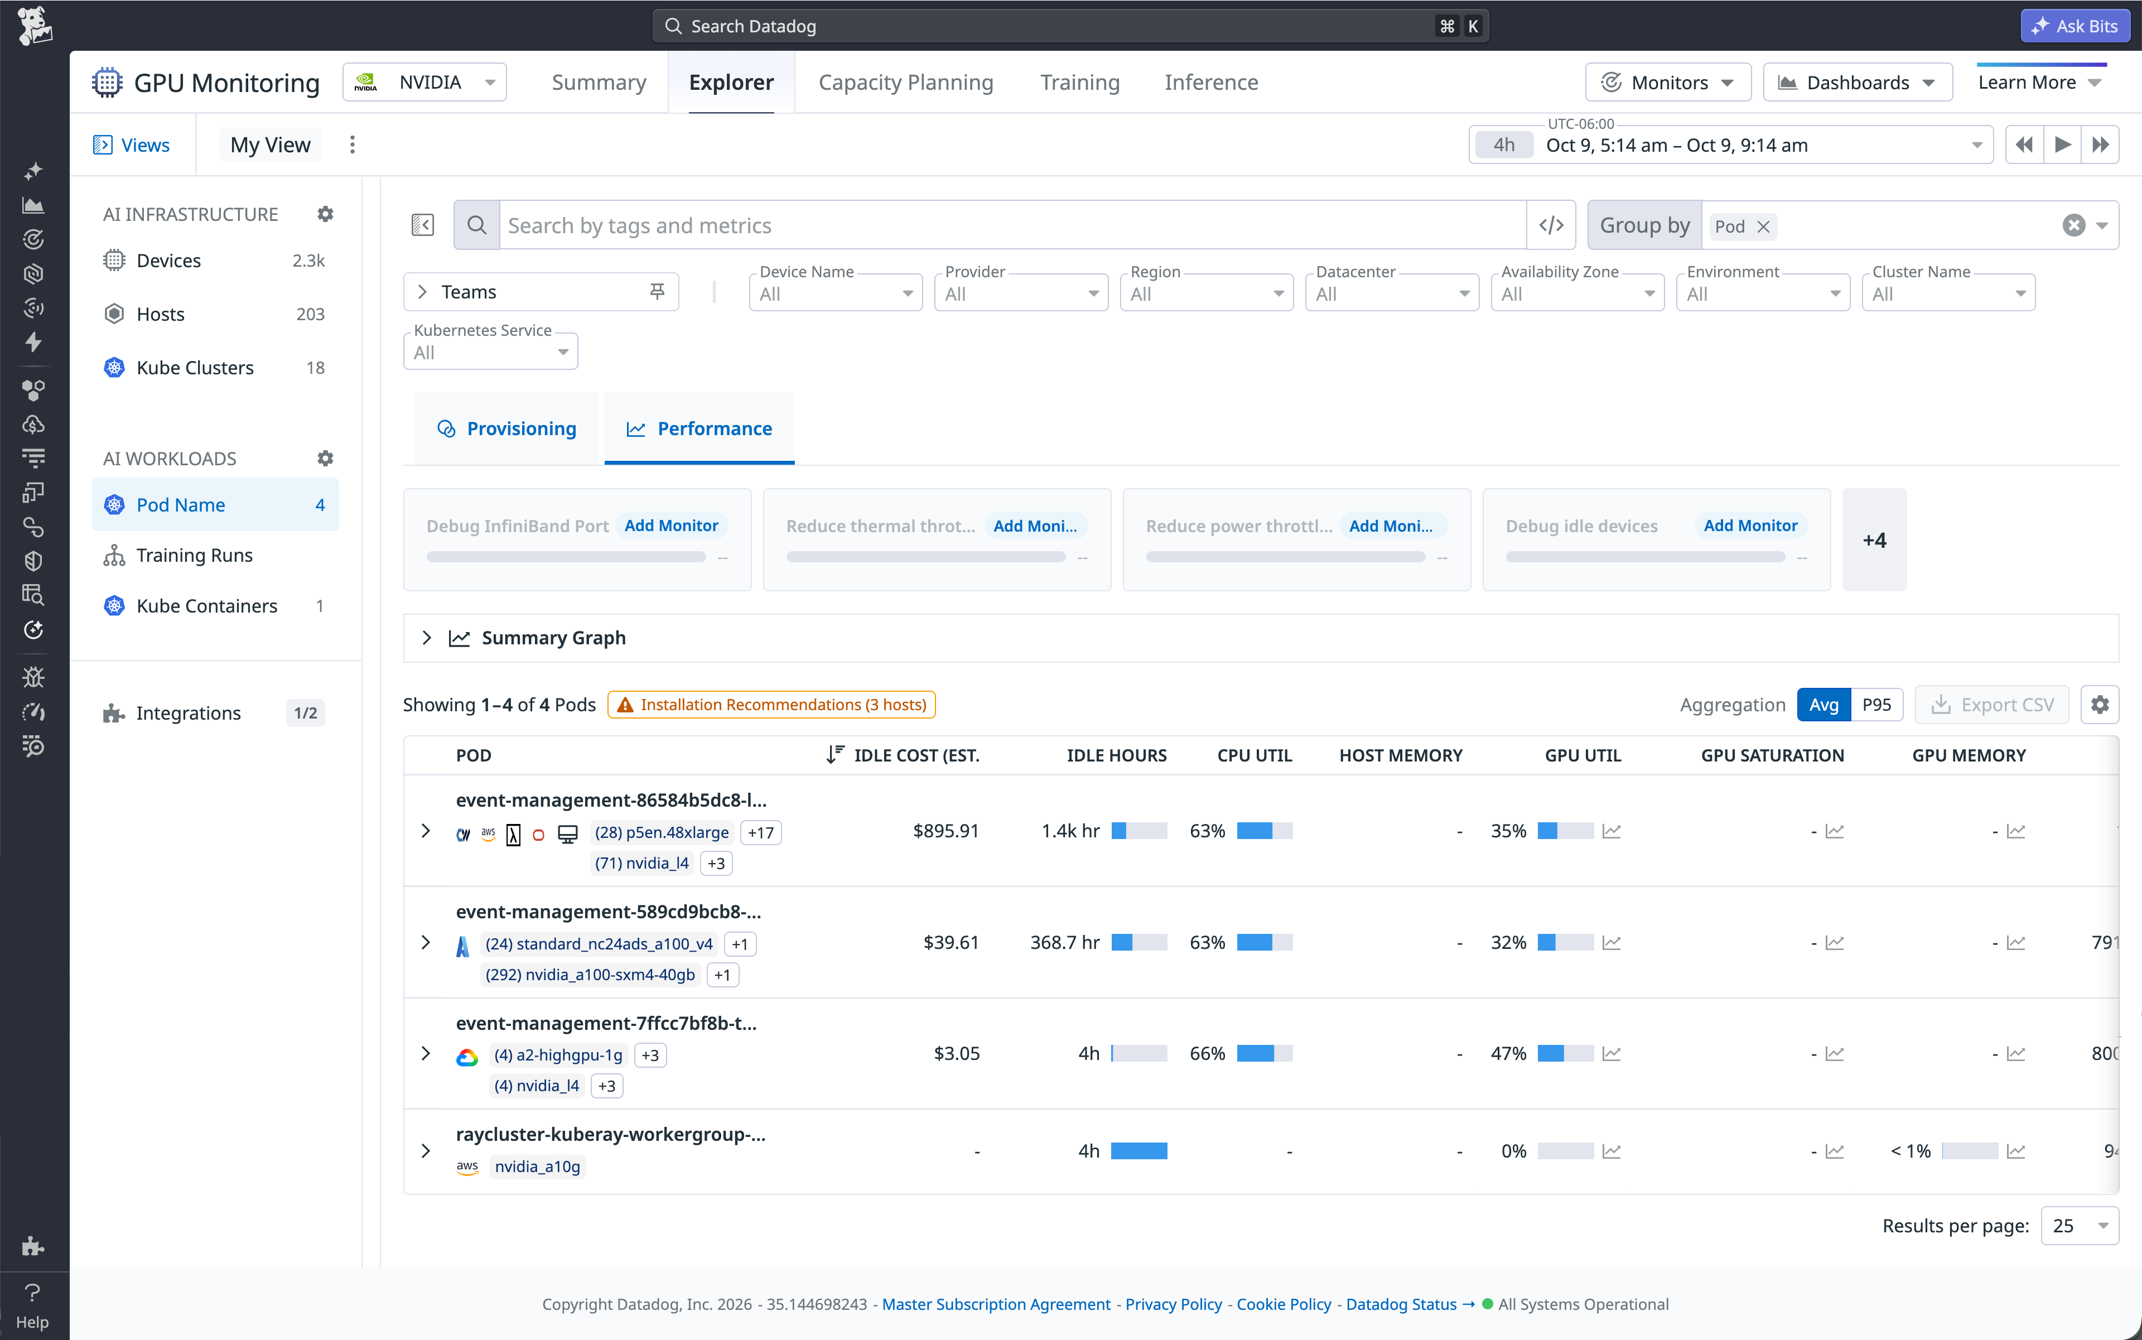Expand the Teams filter group
This screenshot has height=1340, width=2142.
click(422, 292)
